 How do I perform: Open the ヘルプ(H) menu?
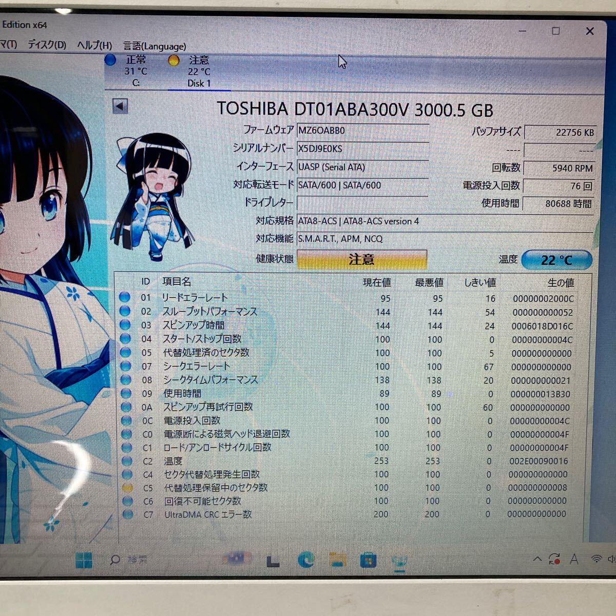pos(94,46)
